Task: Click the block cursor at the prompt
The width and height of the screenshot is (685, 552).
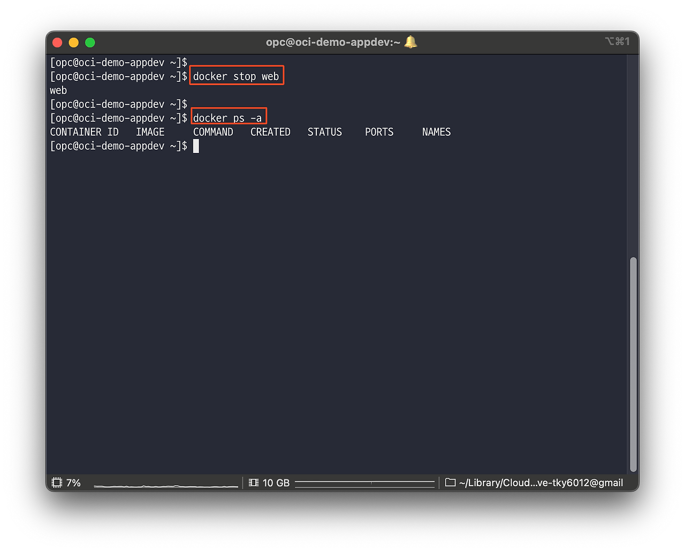Action: tap(196, 146)
